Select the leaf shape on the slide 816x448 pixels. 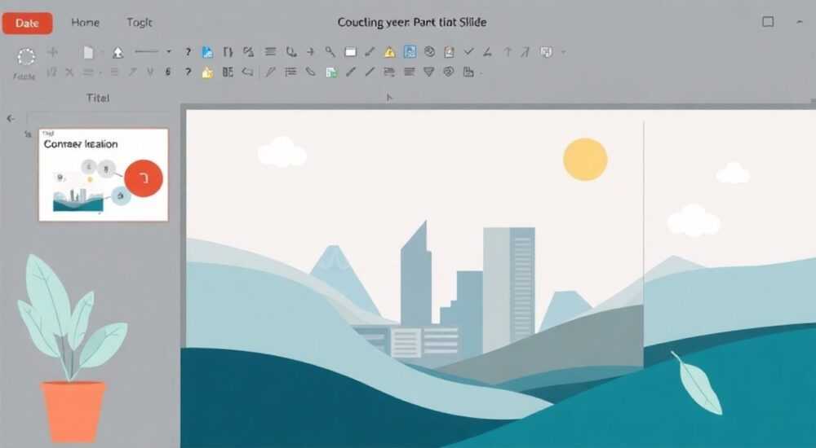(x=696, y=382)
